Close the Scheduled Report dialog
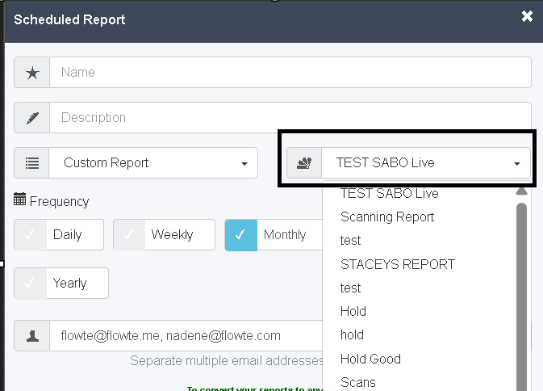 [527, 16]
